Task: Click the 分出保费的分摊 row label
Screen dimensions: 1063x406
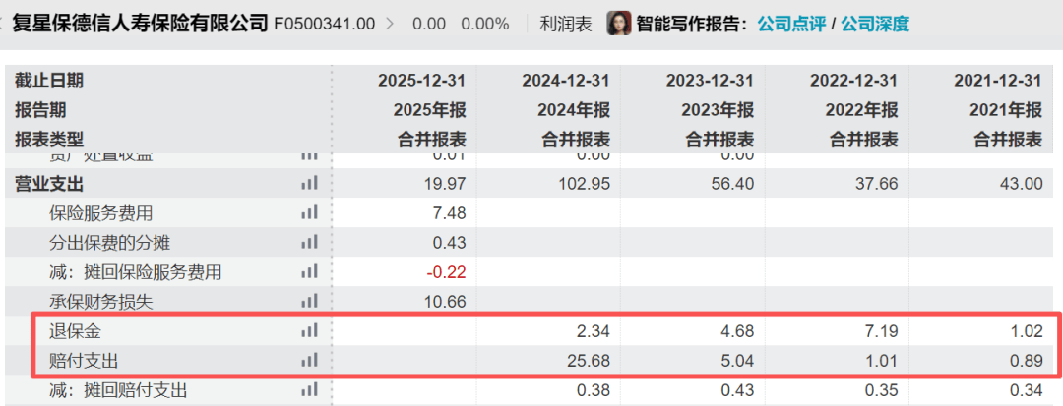Action: [110, 242]
